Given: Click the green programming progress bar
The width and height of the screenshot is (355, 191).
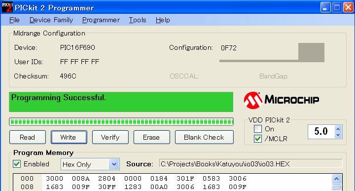Looking at the screenshot, I should click(121, 122).
